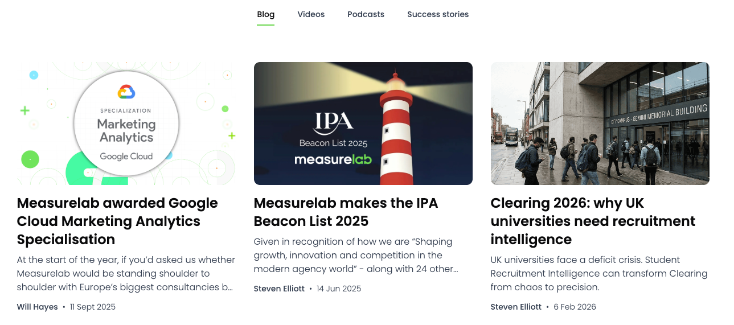The height and width of the screenshot is (325, 734).
Task: Click author name Will Hayes
Action: click(x=38, y=307)
